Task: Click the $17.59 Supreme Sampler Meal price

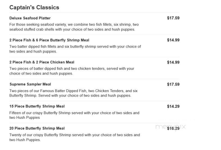Action: pyautogui.click(x=173, y=84)
